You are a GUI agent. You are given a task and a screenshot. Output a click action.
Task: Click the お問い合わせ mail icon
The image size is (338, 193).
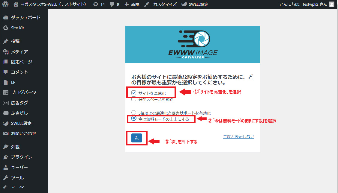[6, 134]
